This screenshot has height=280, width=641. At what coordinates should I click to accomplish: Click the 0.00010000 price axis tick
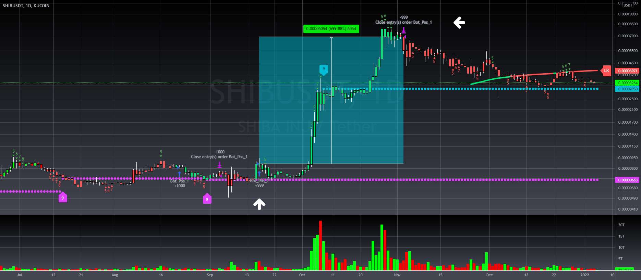(628, 14)
